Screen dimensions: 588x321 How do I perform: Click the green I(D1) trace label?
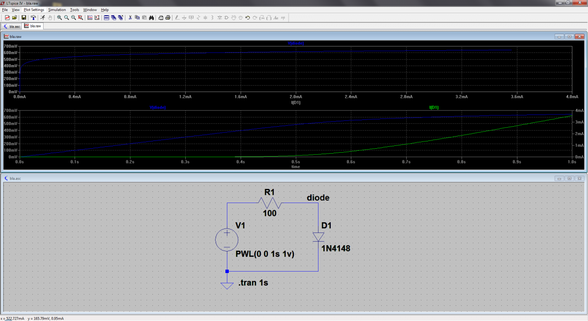[x=434, y=107]
